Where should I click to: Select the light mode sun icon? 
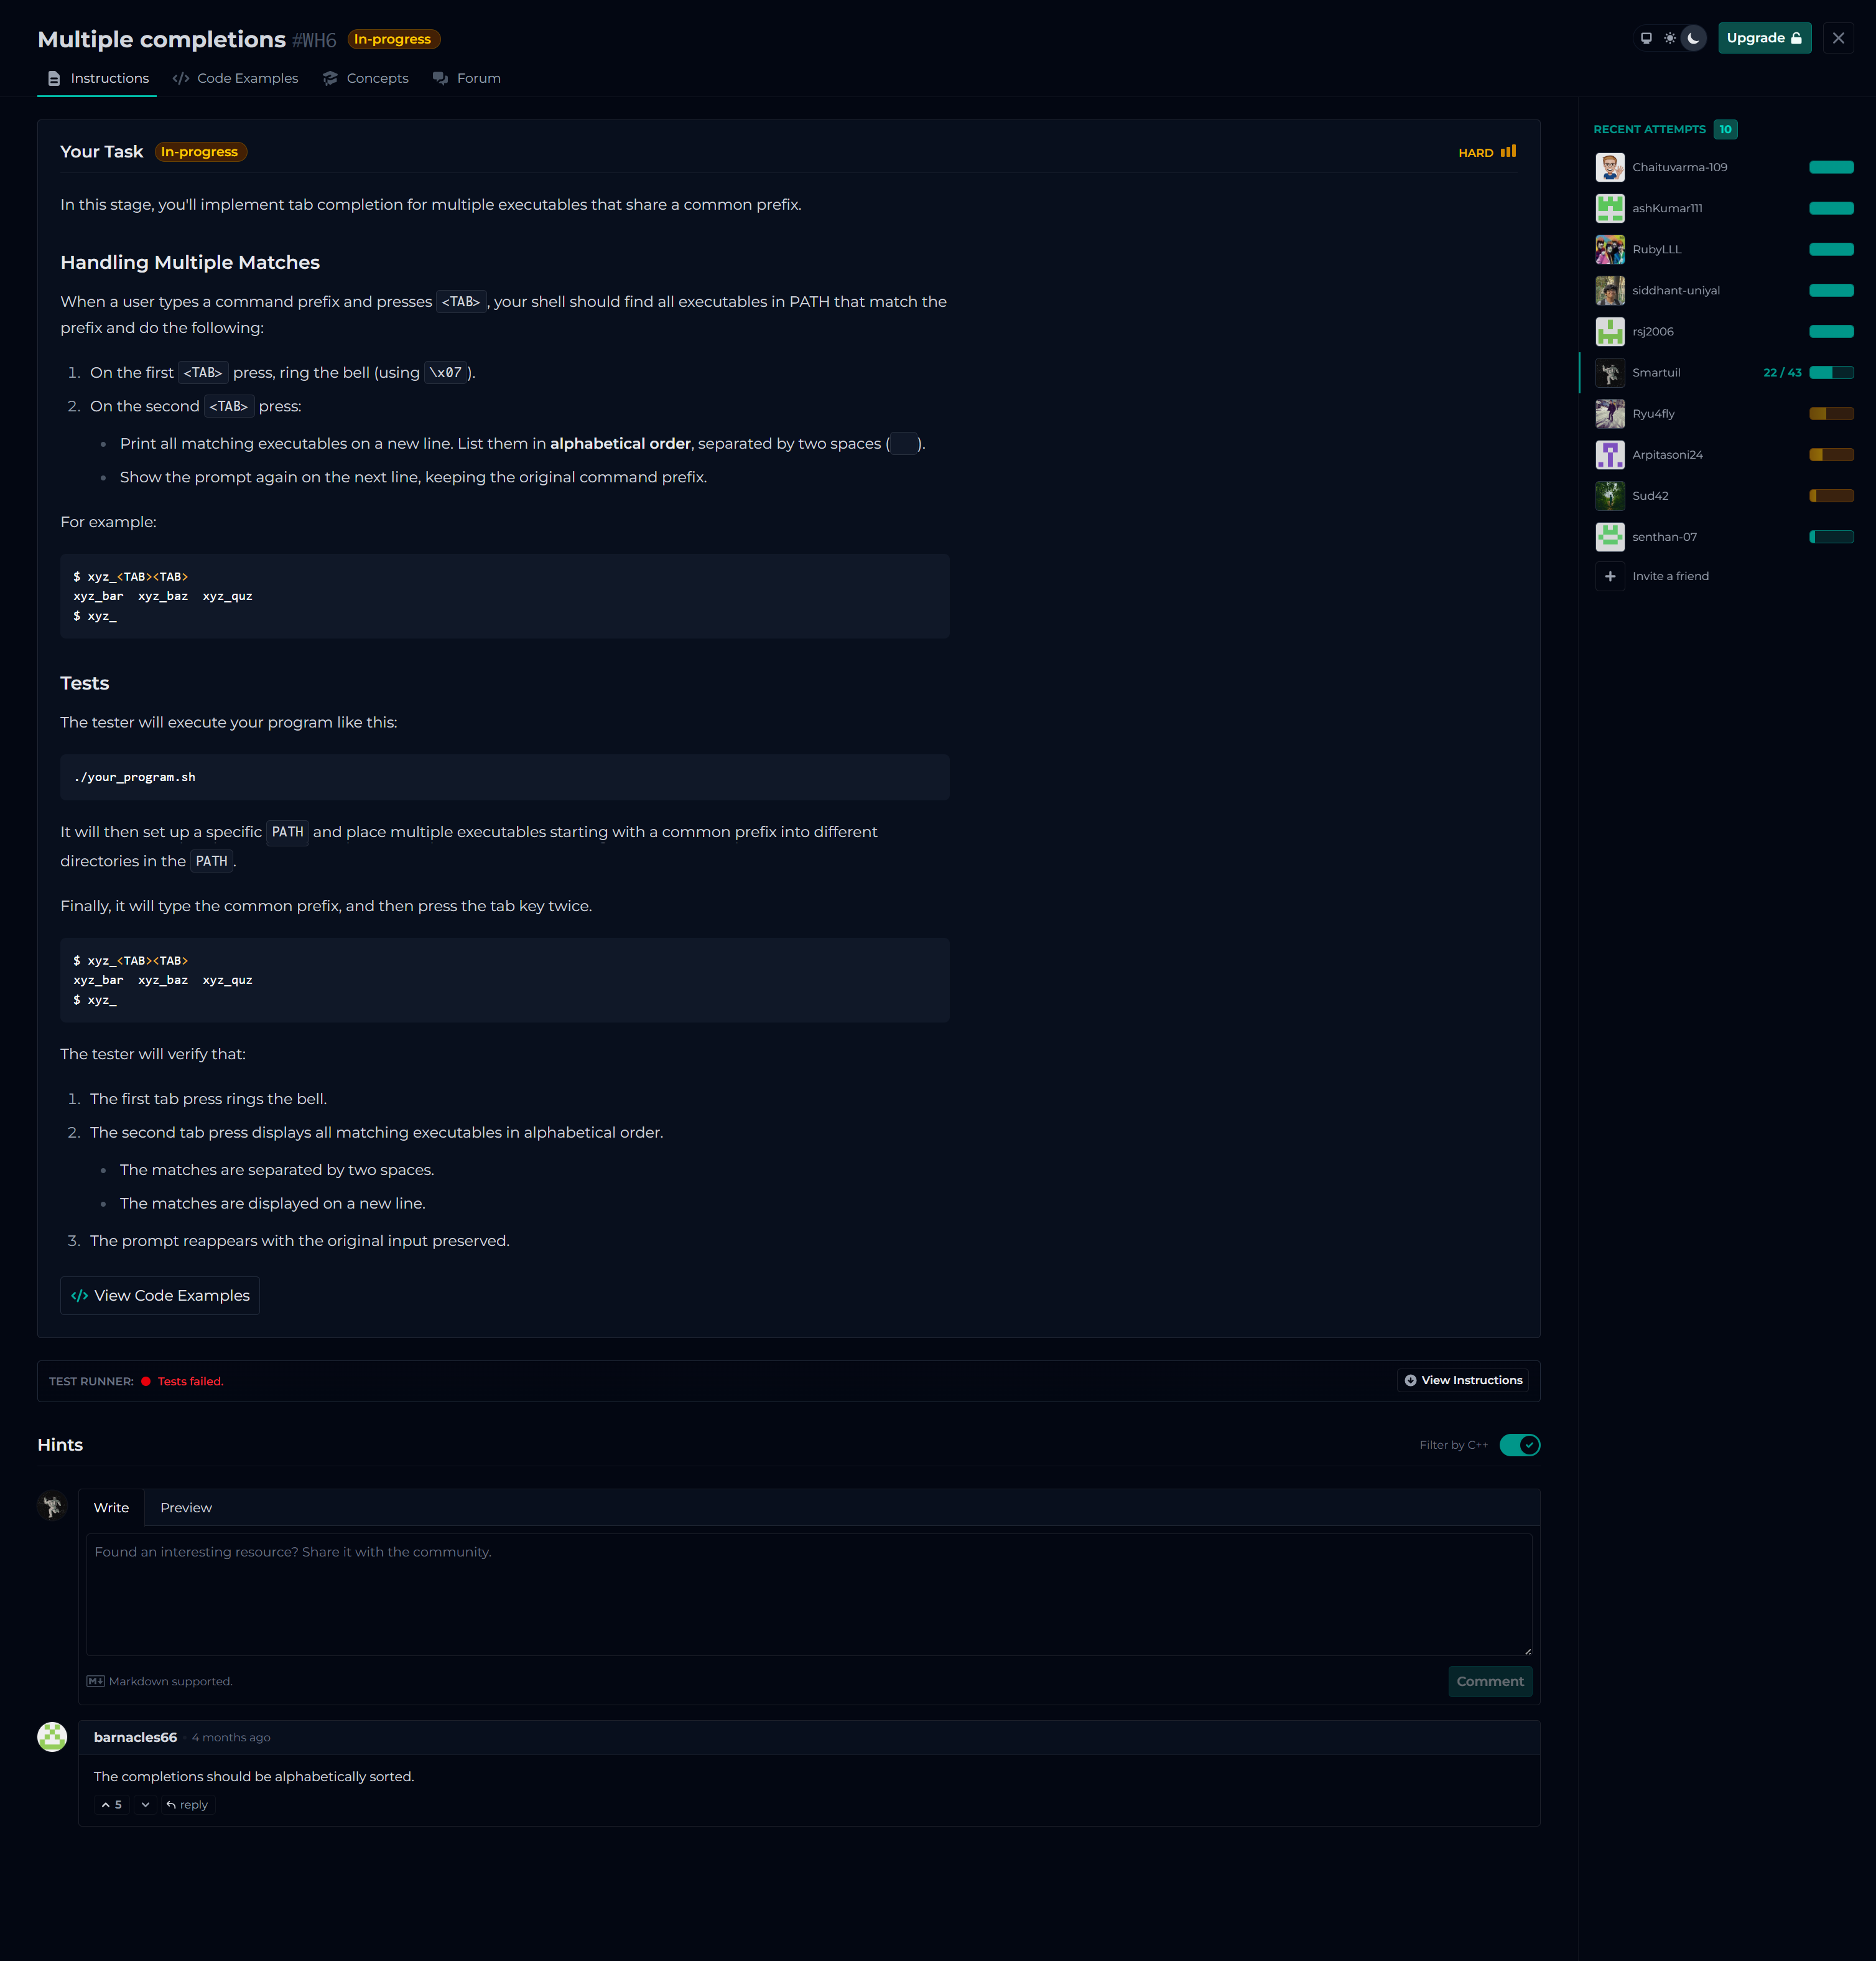[x=1669, y=38]
